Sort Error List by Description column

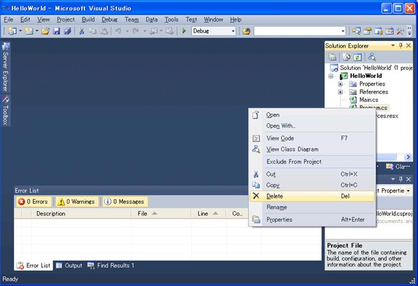click(81, 213)
